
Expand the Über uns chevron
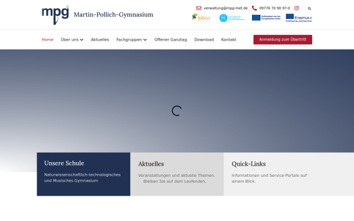pos(81,40)
